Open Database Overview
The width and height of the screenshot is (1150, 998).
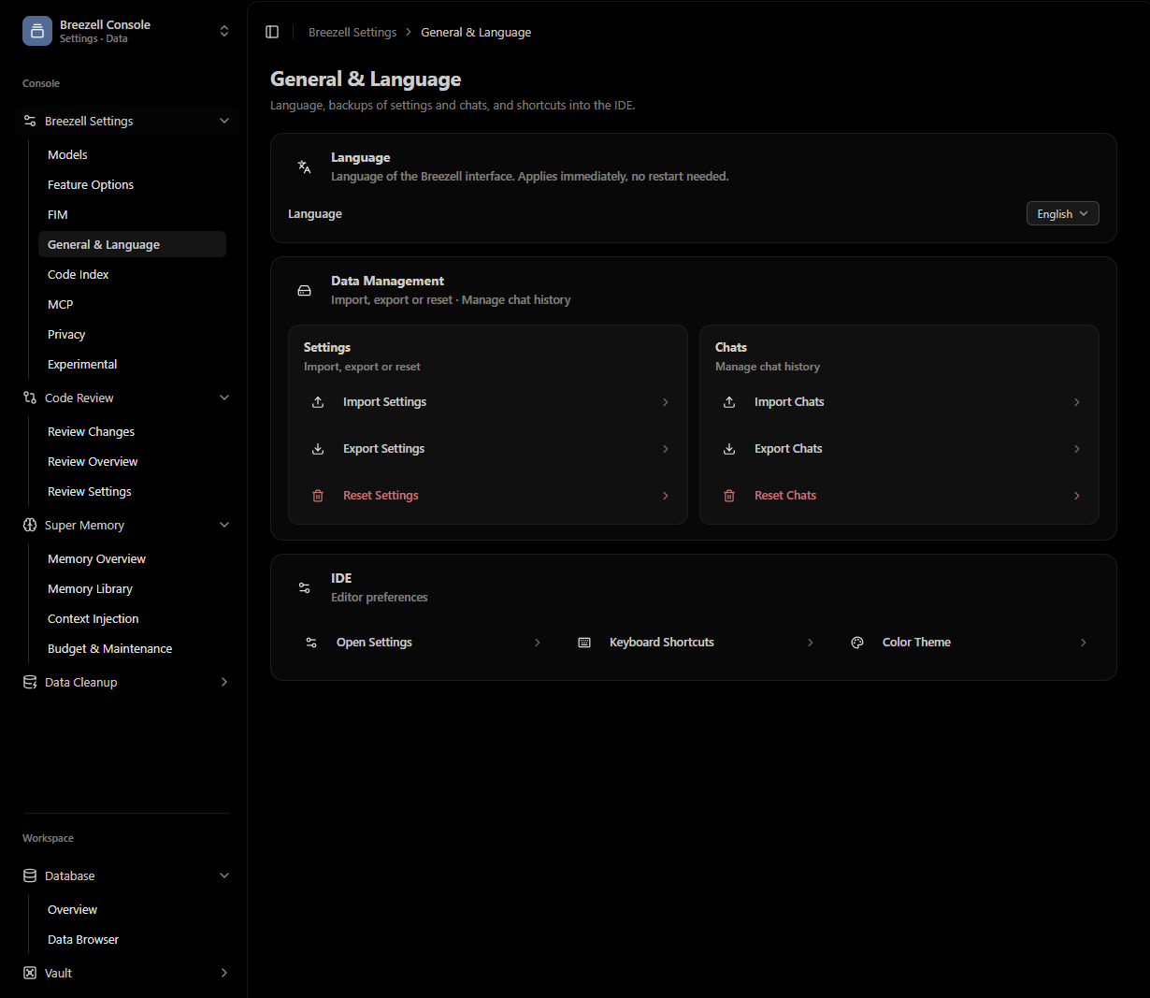[x=132, y=909]
